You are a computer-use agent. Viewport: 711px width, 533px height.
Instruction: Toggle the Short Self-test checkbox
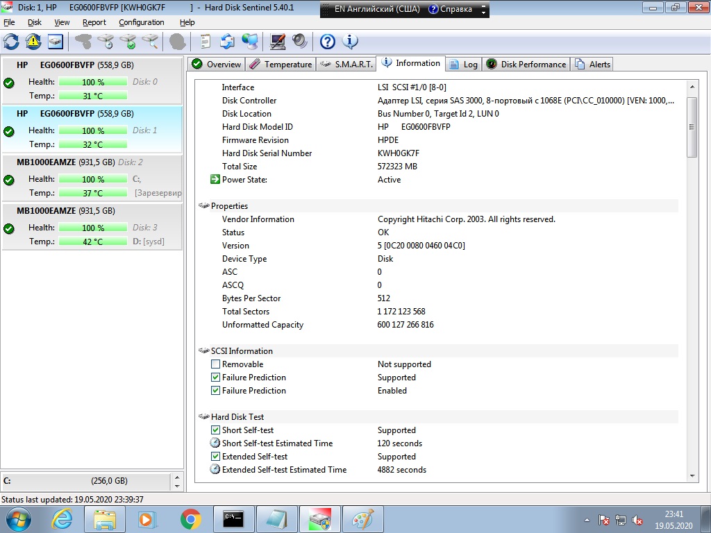pyautogui.click(x=215, y=430)
